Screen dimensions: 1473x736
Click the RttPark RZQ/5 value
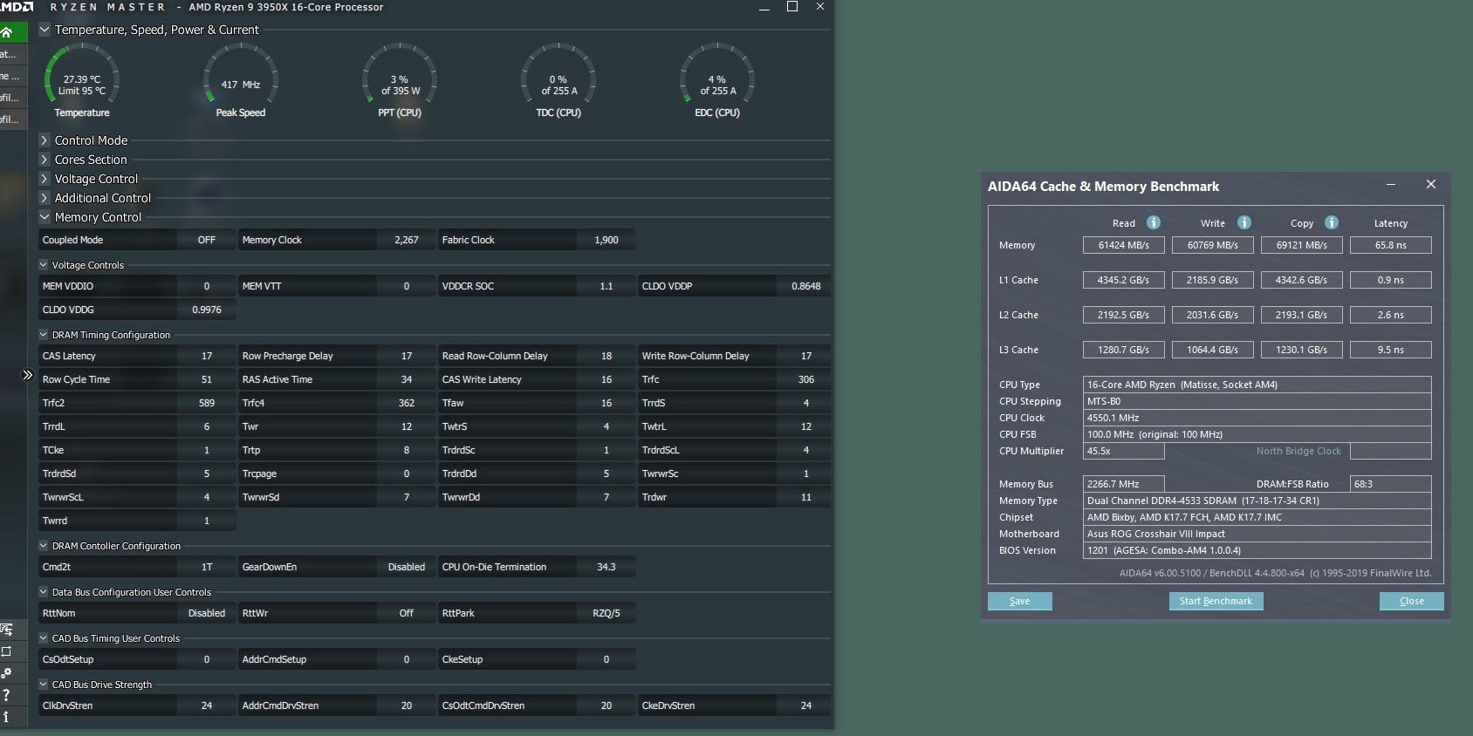(606, 613)
